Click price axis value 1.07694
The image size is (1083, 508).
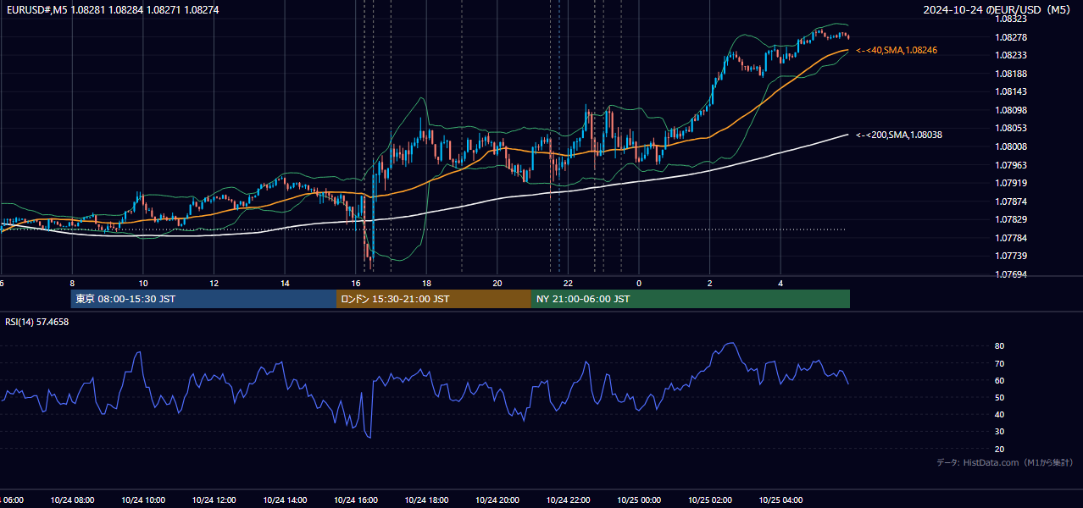tap(1013, 274)
